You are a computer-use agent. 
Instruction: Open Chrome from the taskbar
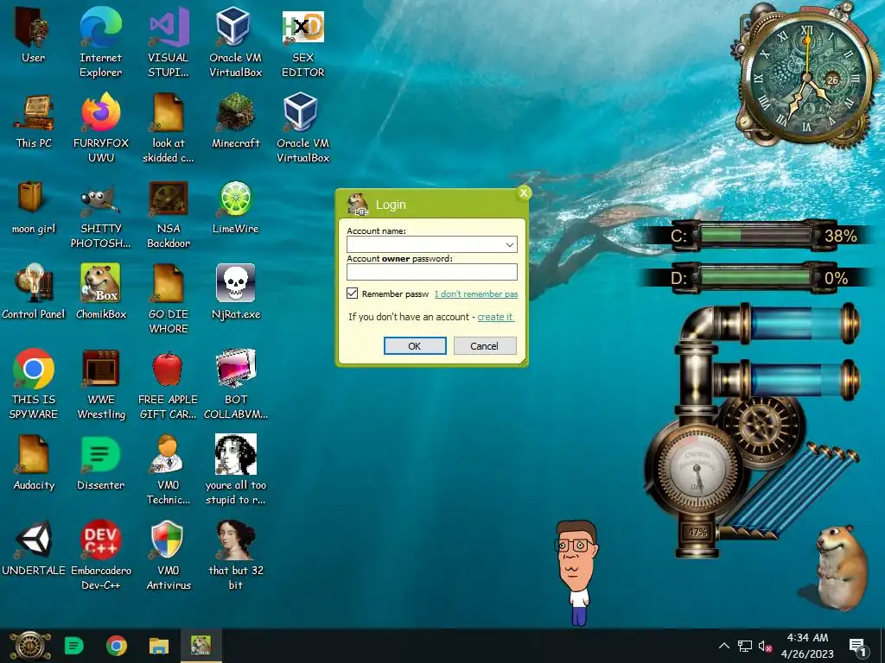click(117, 646)
